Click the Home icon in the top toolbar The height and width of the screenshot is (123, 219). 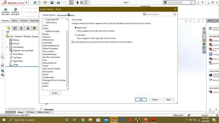(x=35, y=2)
